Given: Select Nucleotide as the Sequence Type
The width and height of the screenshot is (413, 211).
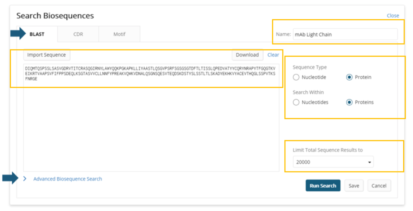Looking at the screenshot, I should 296,77.
